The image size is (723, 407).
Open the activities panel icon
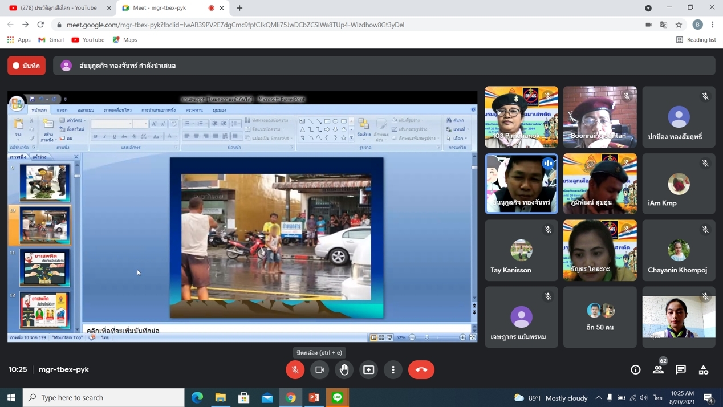click(x=704, y=370)
